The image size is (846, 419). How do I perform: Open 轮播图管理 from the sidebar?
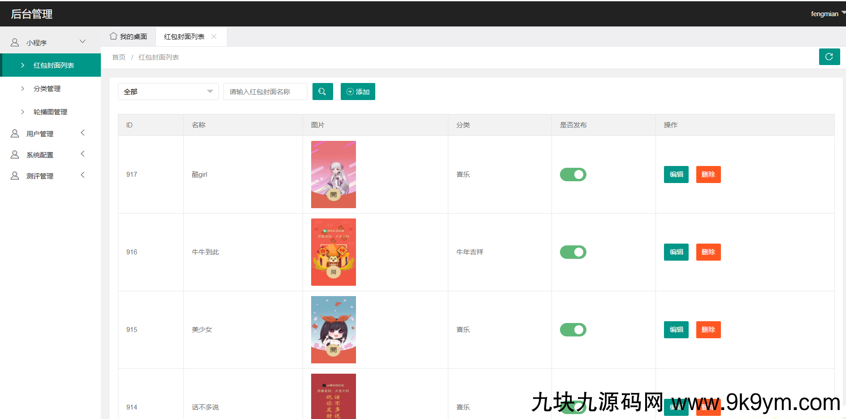[50, 112]
